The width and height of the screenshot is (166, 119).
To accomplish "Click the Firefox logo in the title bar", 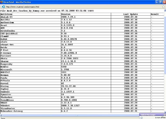I will pos(2,2).
